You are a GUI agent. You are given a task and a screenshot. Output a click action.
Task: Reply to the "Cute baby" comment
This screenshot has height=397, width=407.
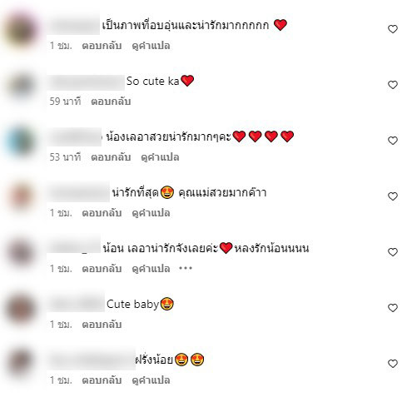(102, 324)
